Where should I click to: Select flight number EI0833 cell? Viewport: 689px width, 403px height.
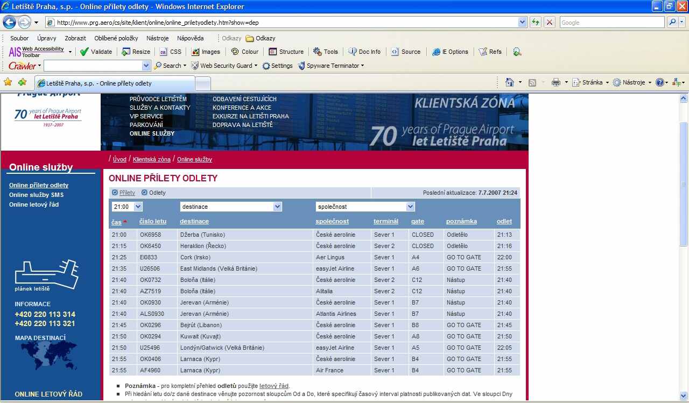pyautogui.click(x=157, y=257)
